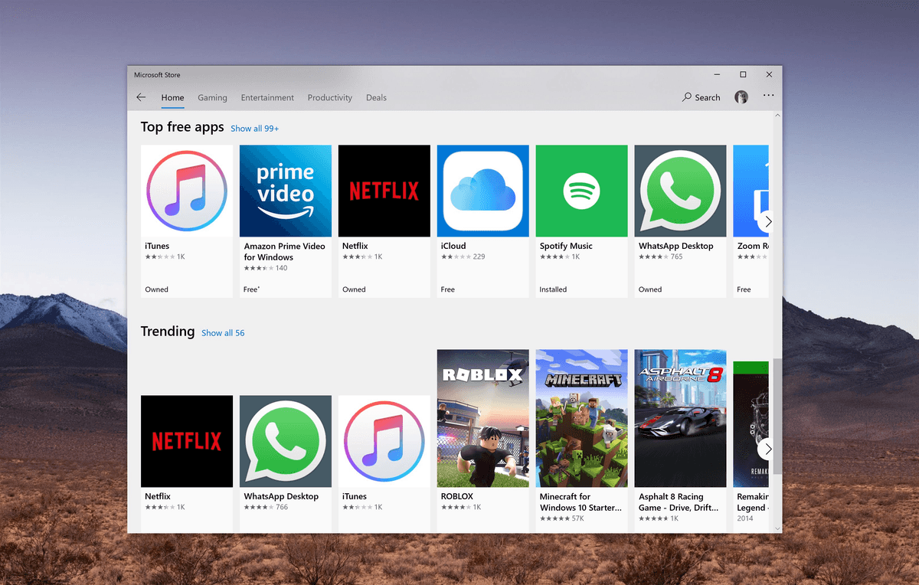919x585 pixels.
Task: Open the Entertainment section
Action: click(267, 97)
